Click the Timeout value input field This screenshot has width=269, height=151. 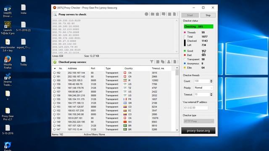(x=202, y=94)
